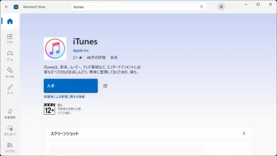The height and width of the screenshot is (156, 277).
Task: Click the iTunes app logo
Action: (55, 49)
